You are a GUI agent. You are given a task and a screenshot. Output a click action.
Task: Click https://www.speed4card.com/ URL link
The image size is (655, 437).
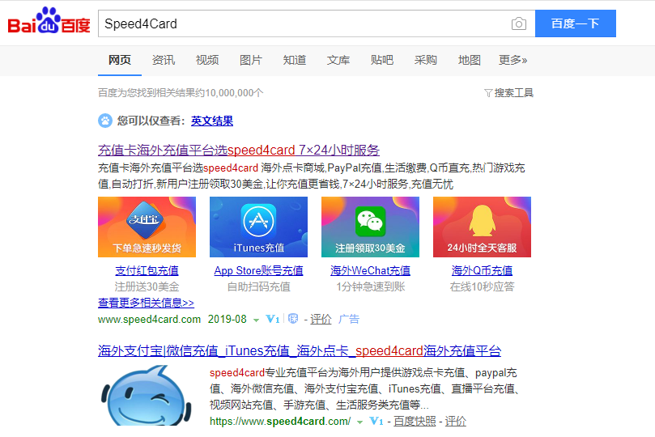pos(280,421)
